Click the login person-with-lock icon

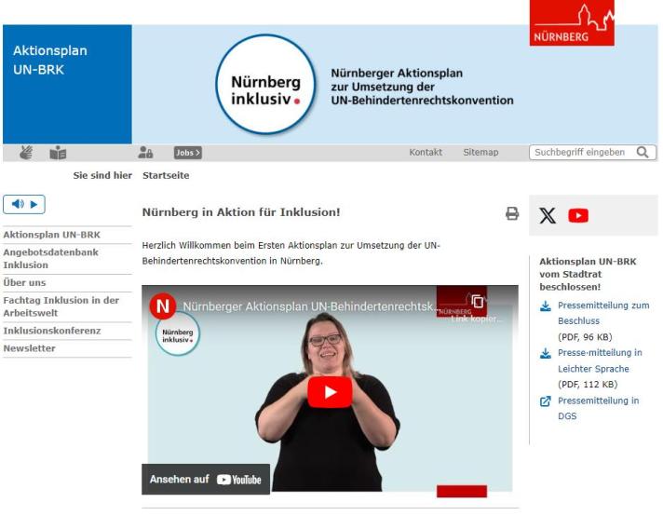(x=145, y=152)
